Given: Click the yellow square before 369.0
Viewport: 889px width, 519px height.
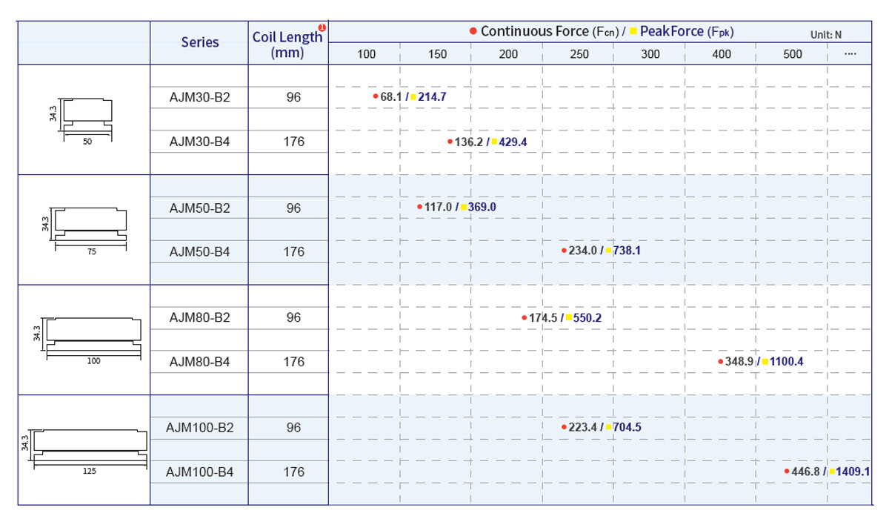Looking at the screenshot, I should 464,208.
